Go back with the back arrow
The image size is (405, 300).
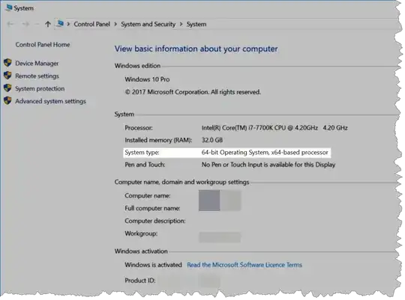coord(10,24)
